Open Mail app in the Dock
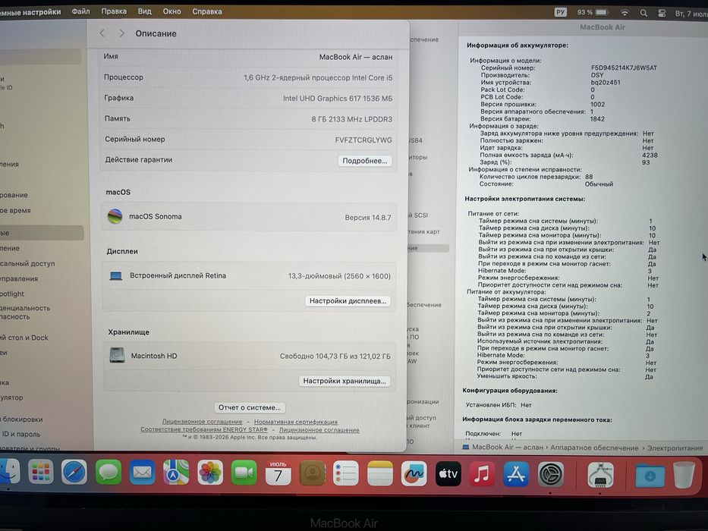This screenshot has width=708, height=531. [x=142, y=473]
